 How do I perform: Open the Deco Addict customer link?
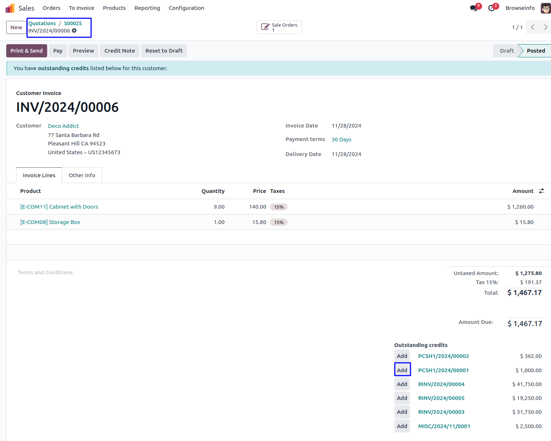63,126
